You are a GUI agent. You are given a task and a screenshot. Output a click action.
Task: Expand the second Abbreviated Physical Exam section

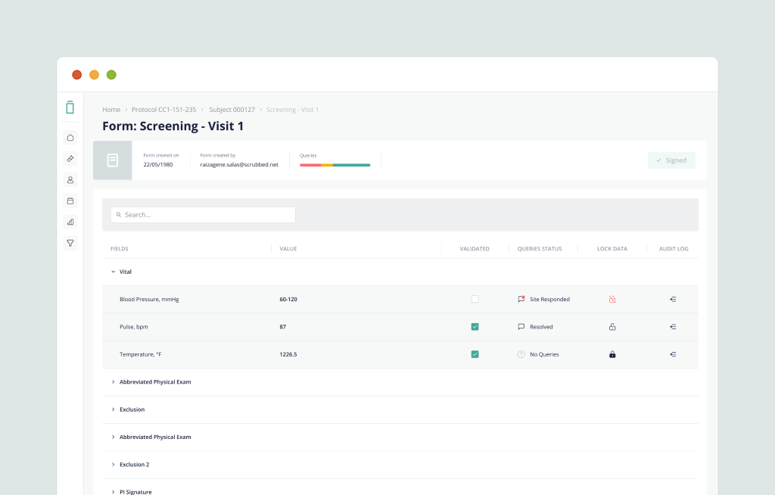point(114,437)
